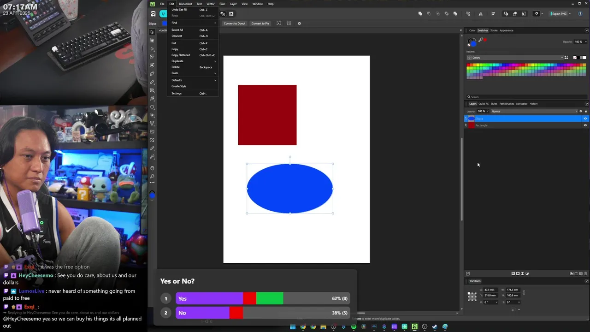Click the flip horizontal icon in toolbar
590x332 pixels.
click(x=481, y=14)
